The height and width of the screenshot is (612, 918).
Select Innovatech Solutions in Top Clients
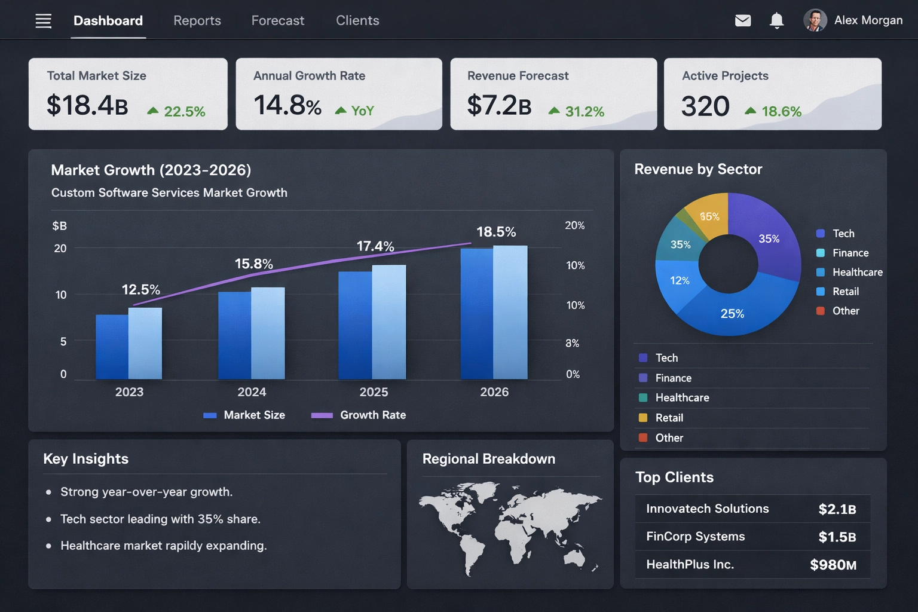point(752,509)
